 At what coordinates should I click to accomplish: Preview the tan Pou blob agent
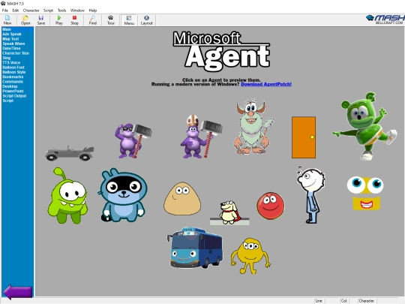click(x=182, y=198)
